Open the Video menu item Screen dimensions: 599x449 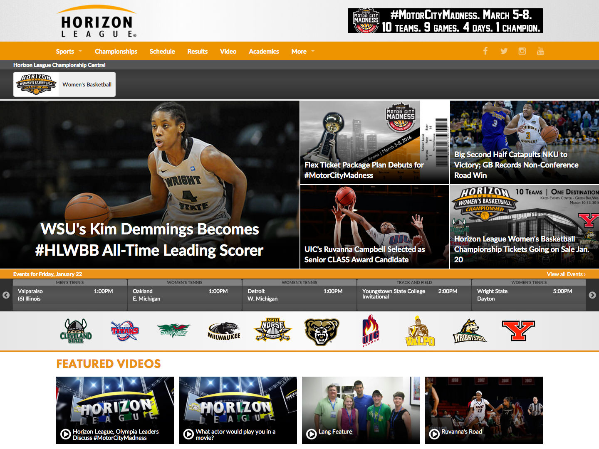point(228,51)
